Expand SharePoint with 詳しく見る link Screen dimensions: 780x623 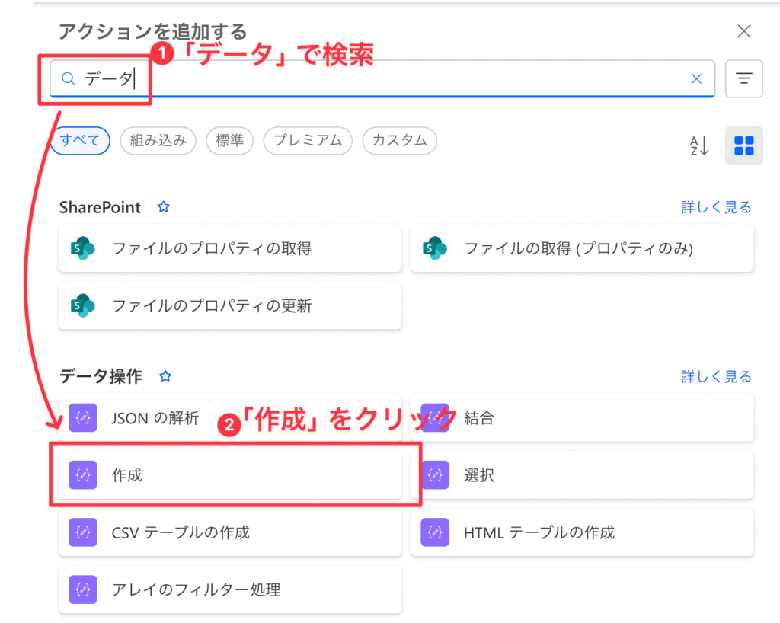pos(716,207)
